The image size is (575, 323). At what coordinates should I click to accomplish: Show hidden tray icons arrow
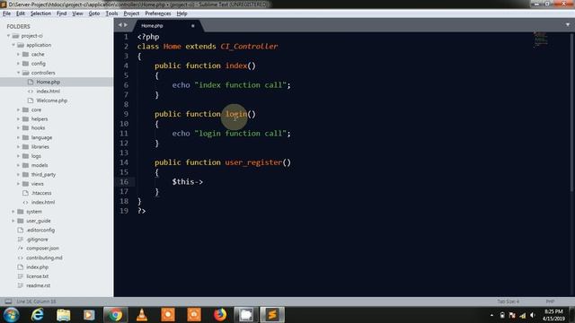(x=491, y=315)
